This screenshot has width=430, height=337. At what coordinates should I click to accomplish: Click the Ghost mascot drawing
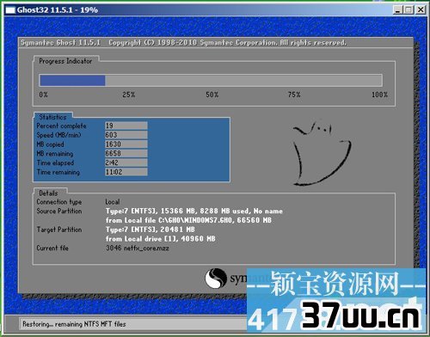point(322,153)
